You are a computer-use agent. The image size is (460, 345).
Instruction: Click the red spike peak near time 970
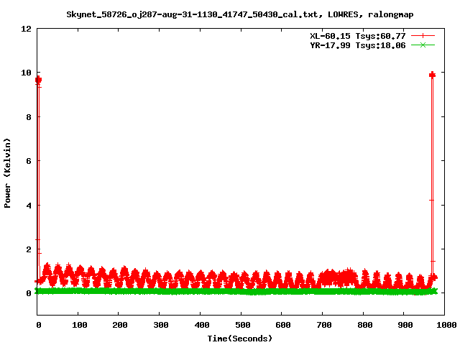(x=432, y=75)
